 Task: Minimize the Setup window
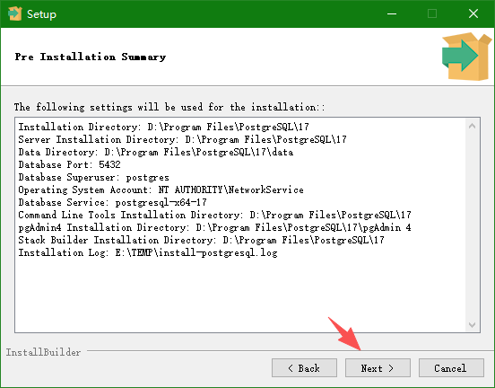[392, 13]
